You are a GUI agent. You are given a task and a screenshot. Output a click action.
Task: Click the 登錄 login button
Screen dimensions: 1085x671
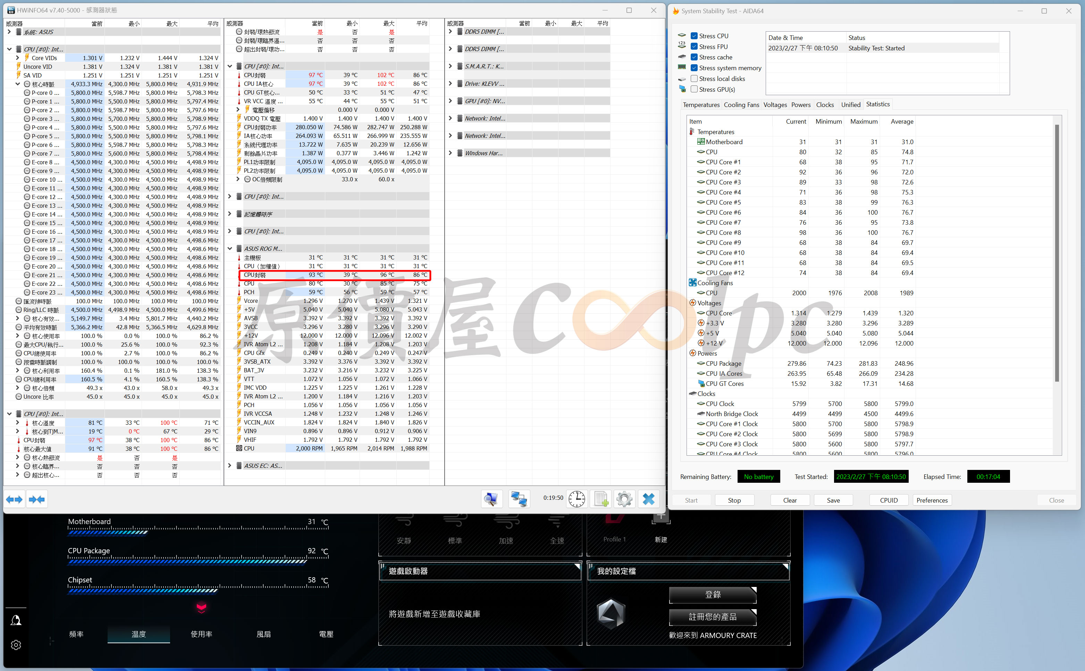(x=713, y=595)
